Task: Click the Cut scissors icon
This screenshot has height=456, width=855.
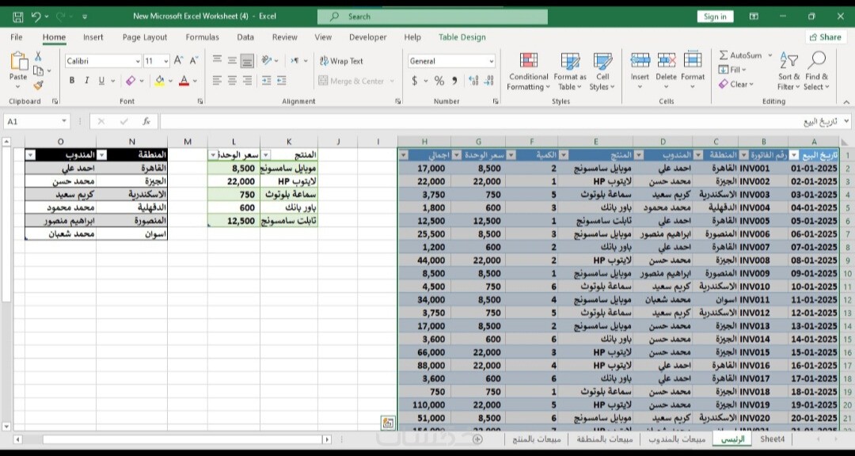Action: [x=38, y=56]
